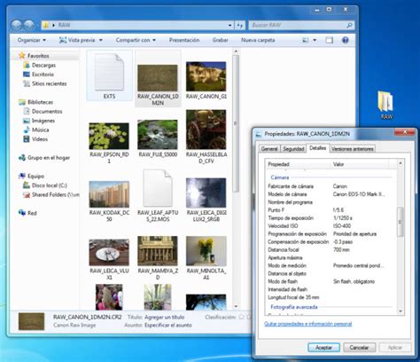Open the view options dropdown arrow
This screenshot has width=420, height=362.
(x=315, y=40)
